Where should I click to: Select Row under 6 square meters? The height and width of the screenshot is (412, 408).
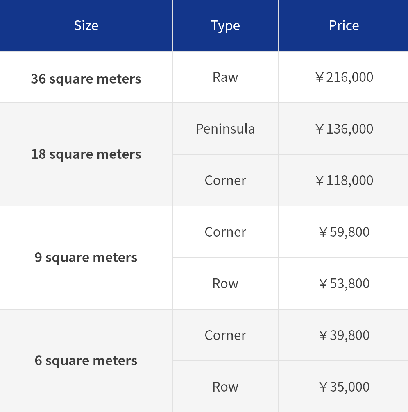tap(225, 387)
